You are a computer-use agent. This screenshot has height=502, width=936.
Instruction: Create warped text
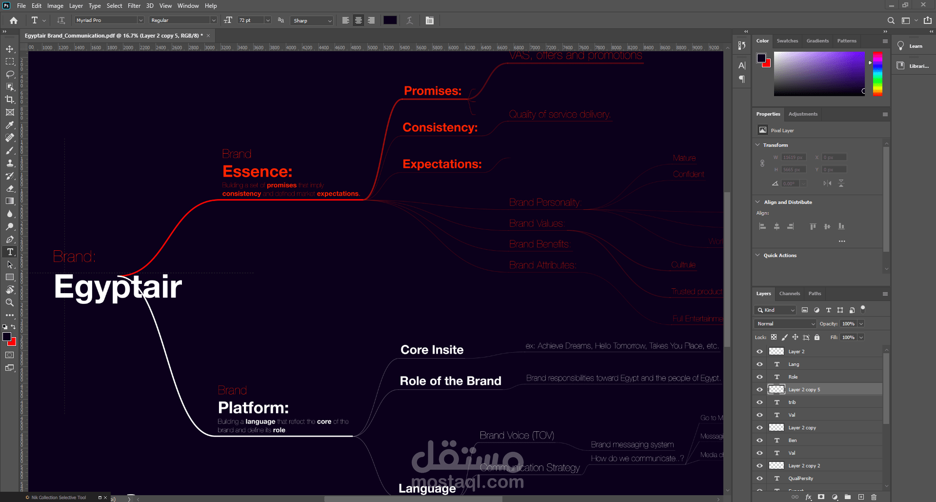410,20
